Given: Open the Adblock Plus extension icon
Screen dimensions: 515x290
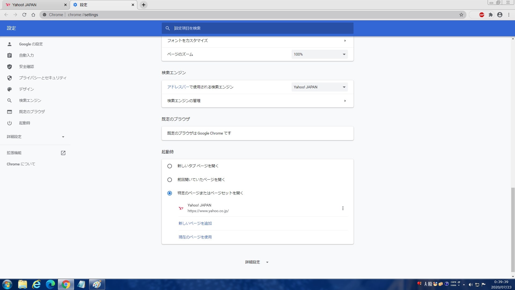Looking at the screenshot, I should click(481, 15).
